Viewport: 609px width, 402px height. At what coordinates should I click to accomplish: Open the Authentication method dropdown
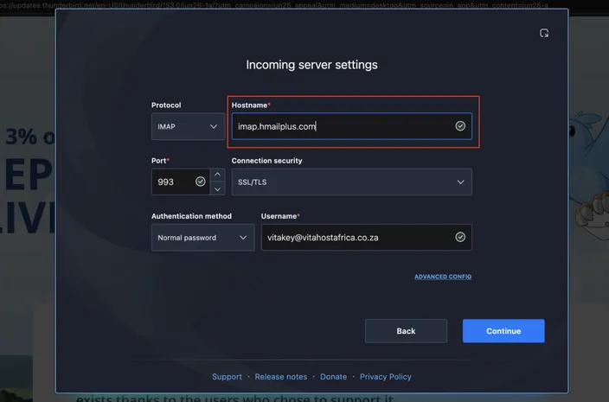click(202, 238)
